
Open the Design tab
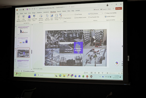click(x=34, y=13)
